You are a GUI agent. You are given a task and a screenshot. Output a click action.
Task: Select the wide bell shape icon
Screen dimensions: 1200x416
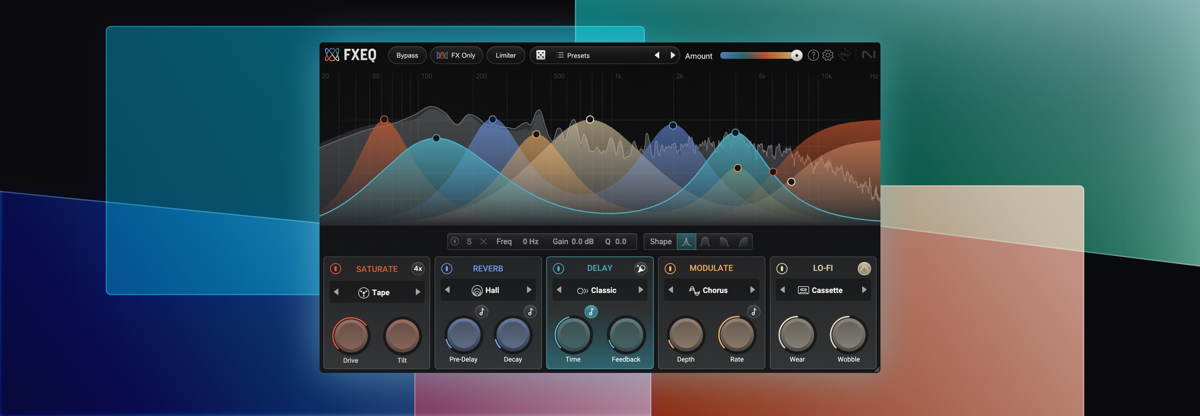pyautogui.click(x=705, y=241)
